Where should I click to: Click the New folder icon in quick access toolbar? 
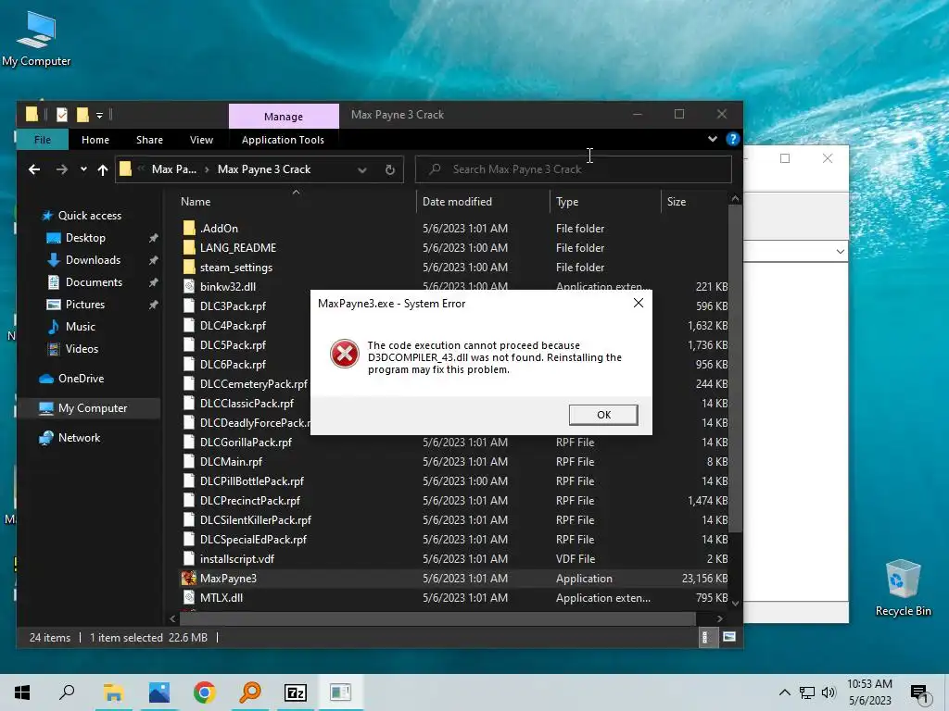(82, 114)
